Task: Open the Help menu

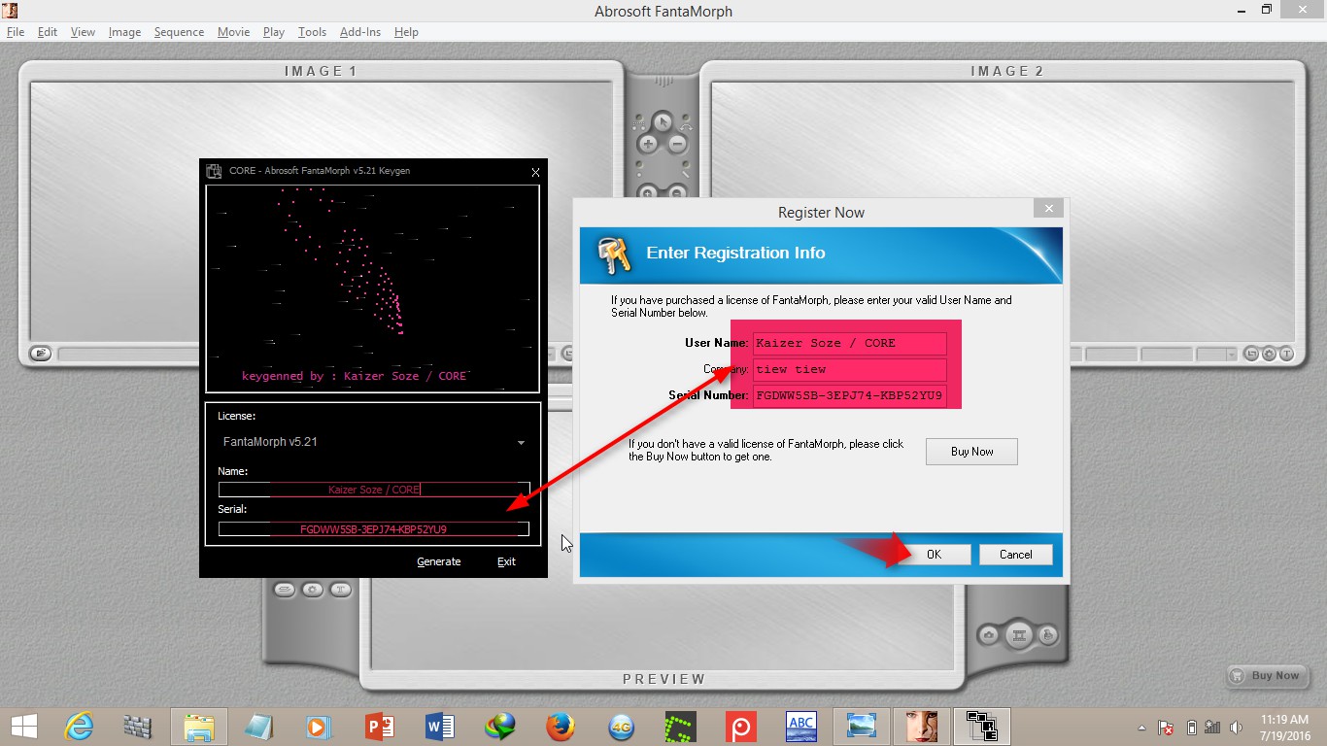Action: click(406, 32)
